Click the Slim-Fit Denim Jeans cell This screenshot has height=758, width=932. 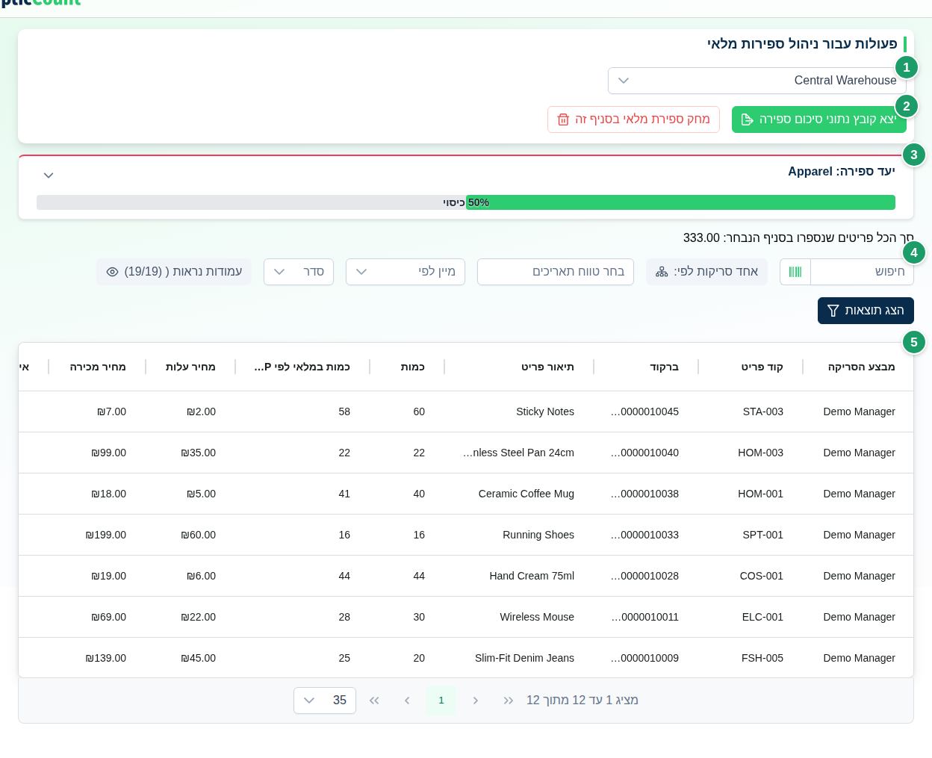(x=524, y=658)
